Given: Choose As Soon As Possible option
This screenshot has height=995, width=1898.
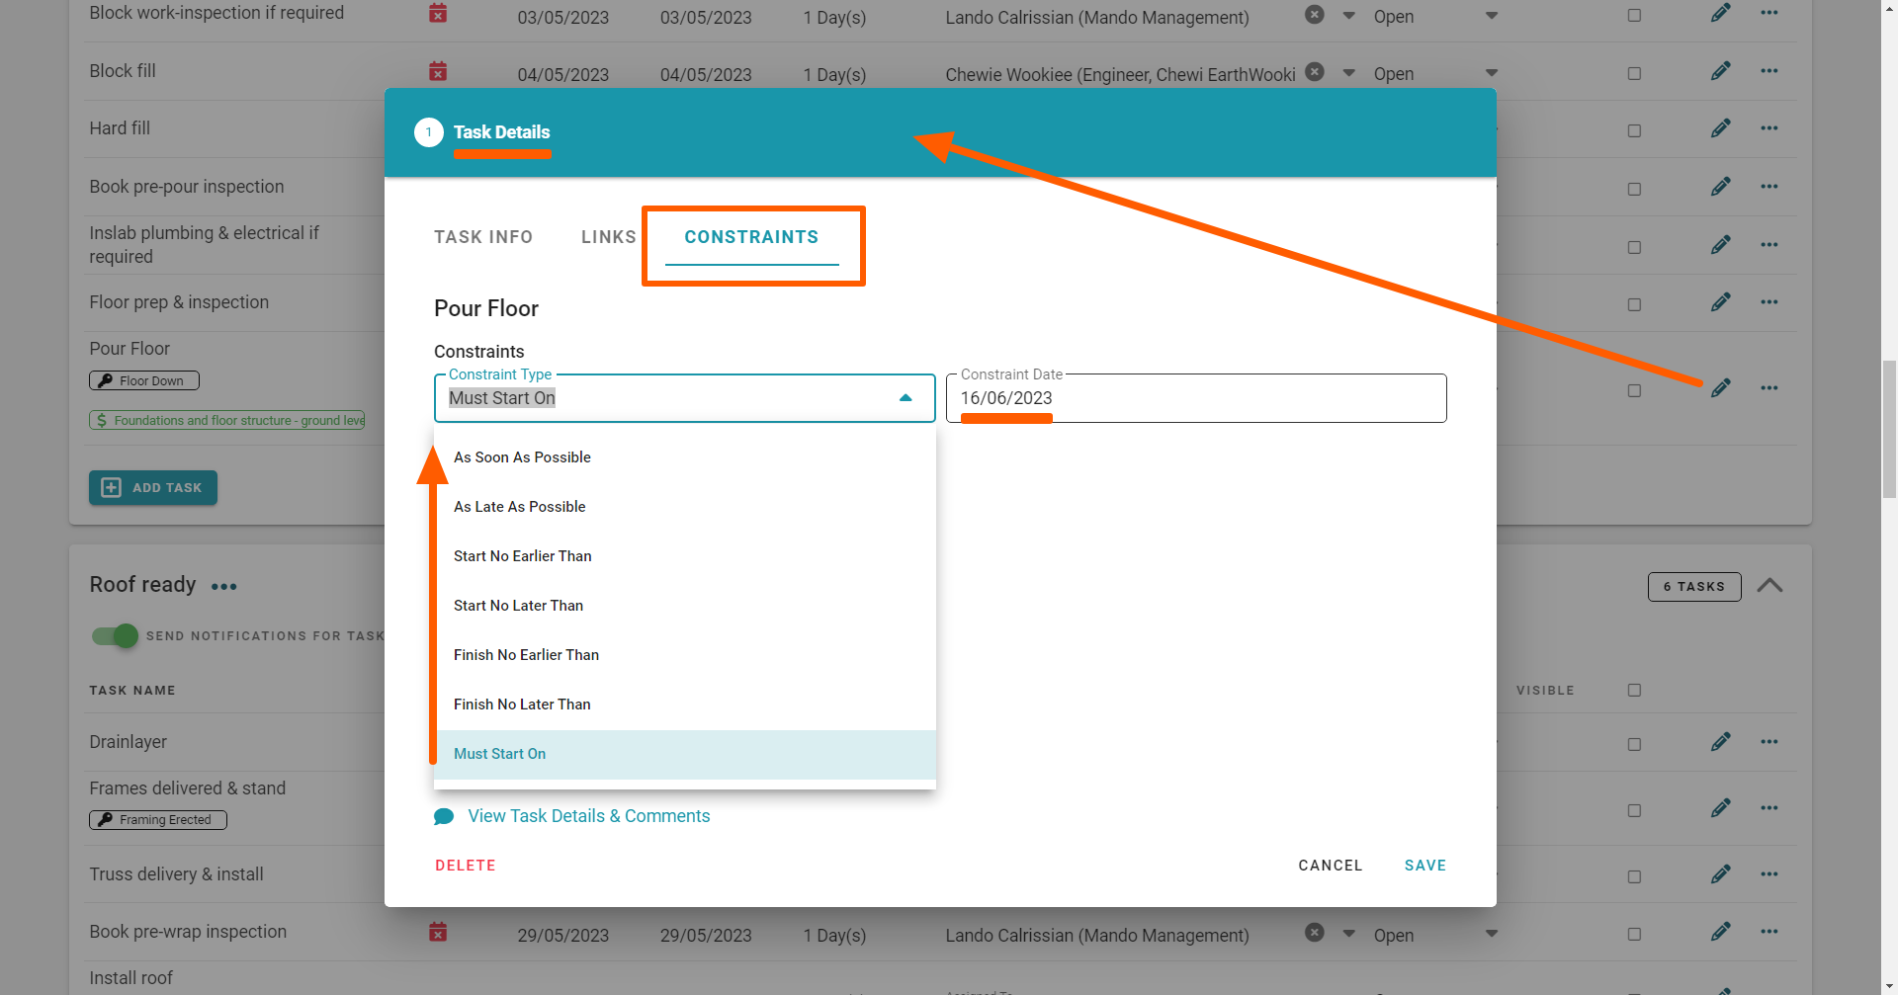Looking at the screenshot, I should coord(684,457).
